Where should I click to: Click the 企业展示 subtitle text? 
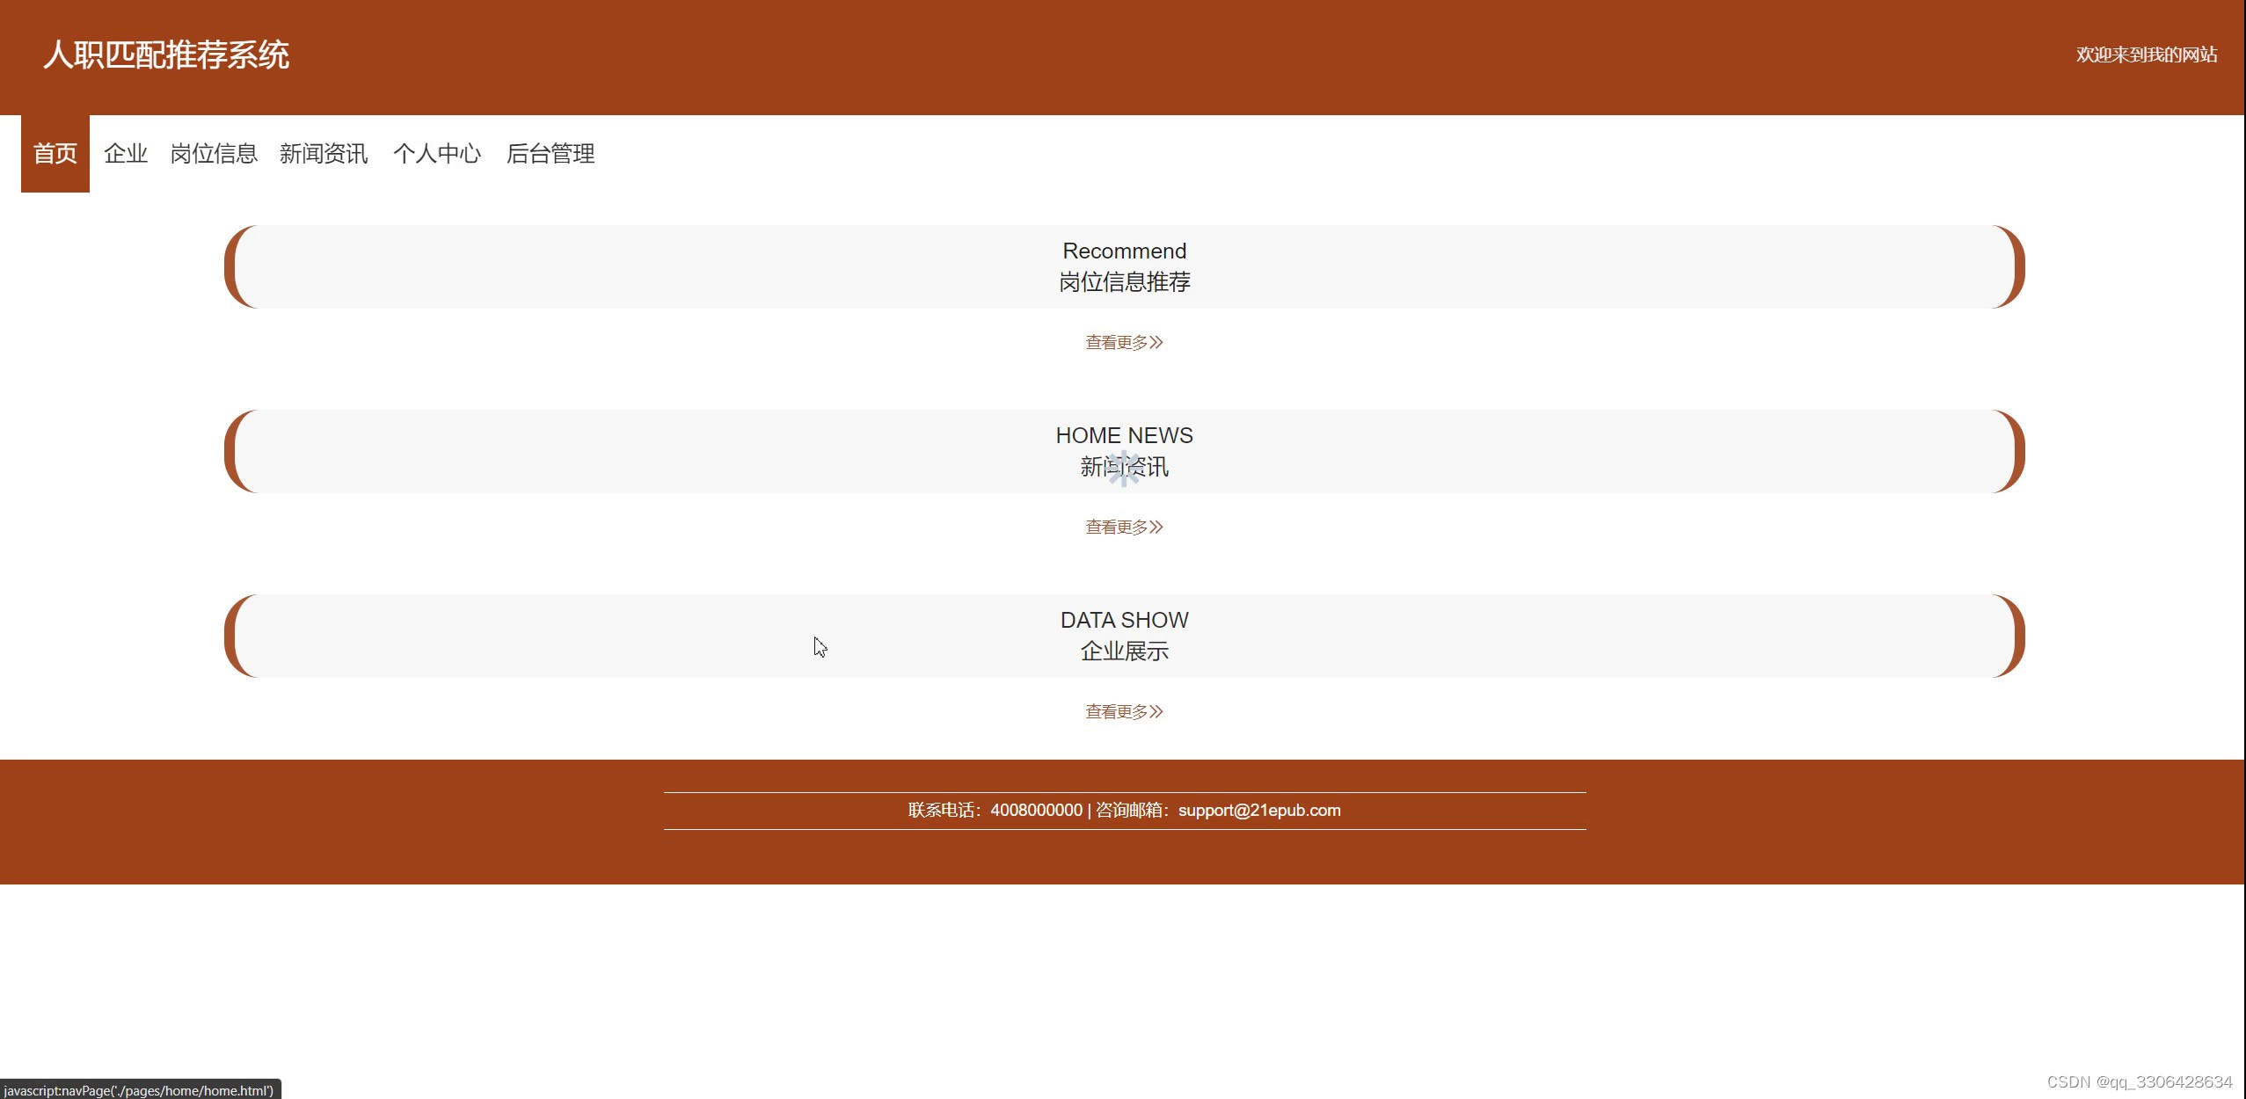click(1124, 651)
